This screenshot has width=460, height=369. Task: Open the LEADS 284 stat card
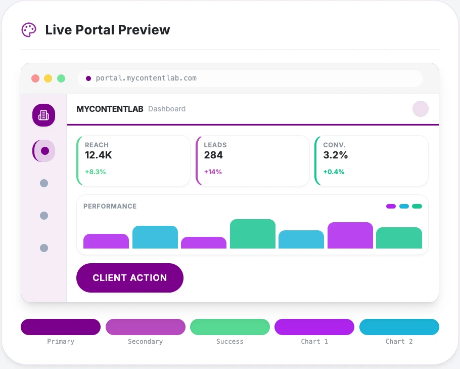click(x=253, y=160)
